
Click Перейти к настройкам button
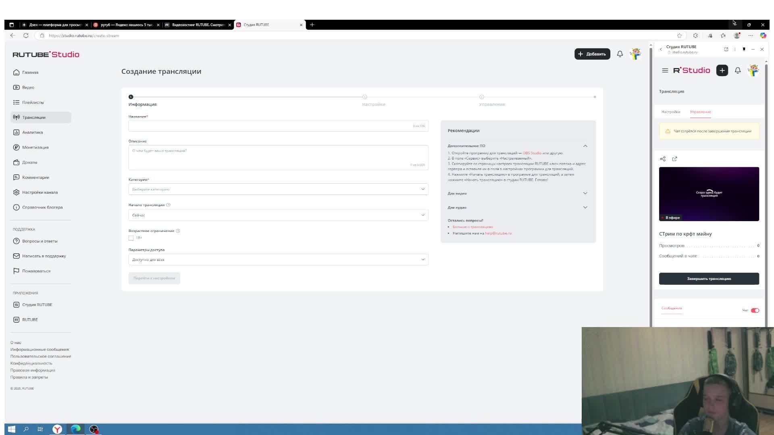point(154,278)
